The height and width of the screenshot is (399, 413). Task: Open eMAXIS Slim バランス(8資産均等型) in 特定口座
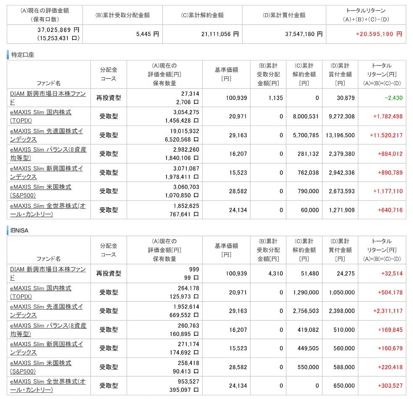pyautogui.click(x=48, y=154)
